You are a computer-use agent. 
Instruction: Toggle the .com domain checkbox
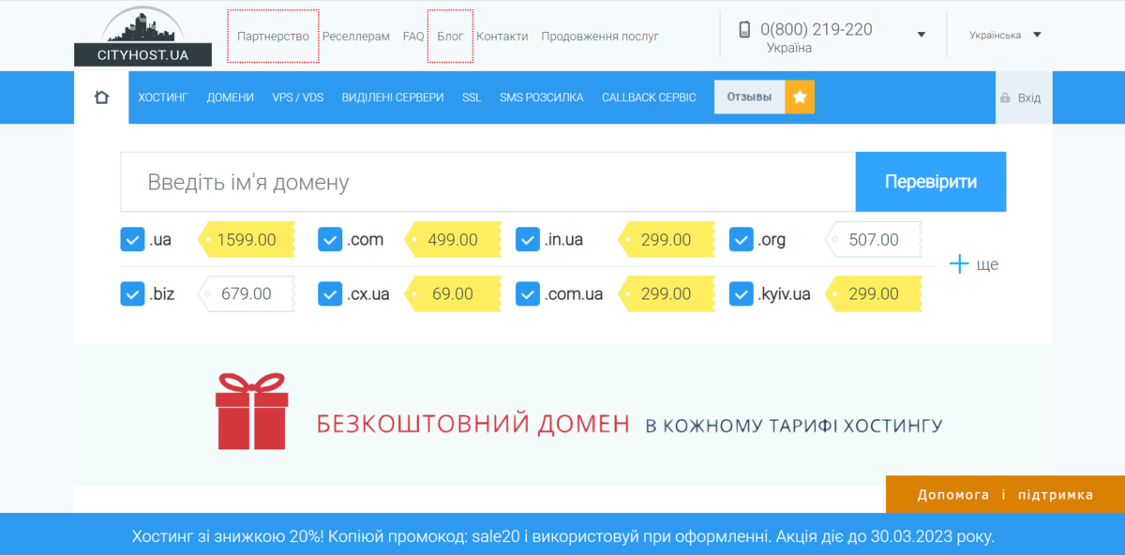(x=330, y=240)
